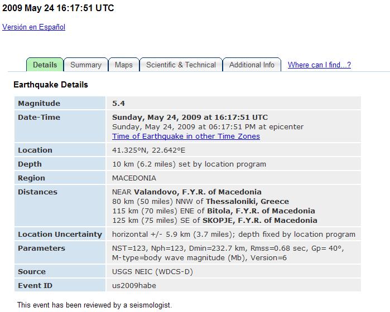Click the 'Where can I find...?' link

(319, 65)
